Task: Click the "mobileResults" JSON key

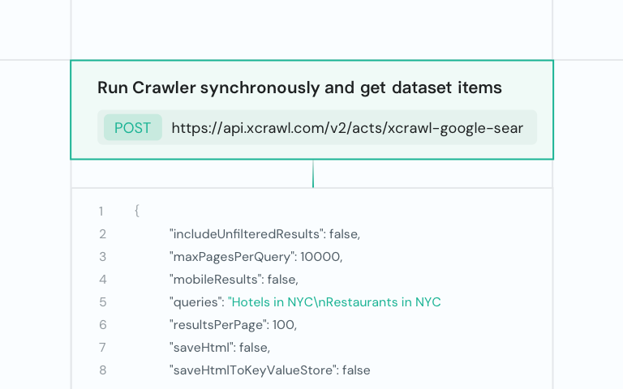Action: point(216,280)
